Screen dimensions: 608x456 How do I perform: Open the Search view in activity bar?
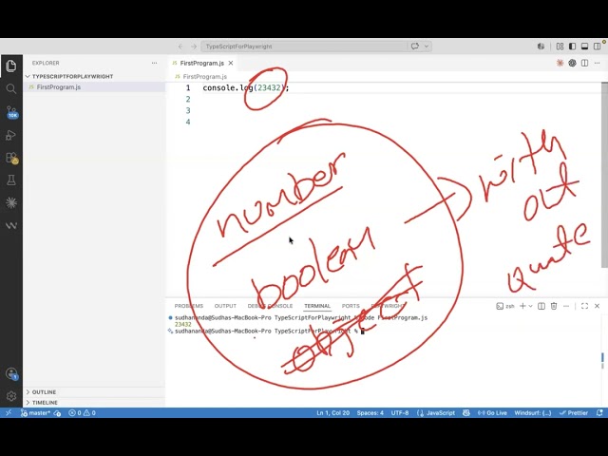(x=10, y=88)
